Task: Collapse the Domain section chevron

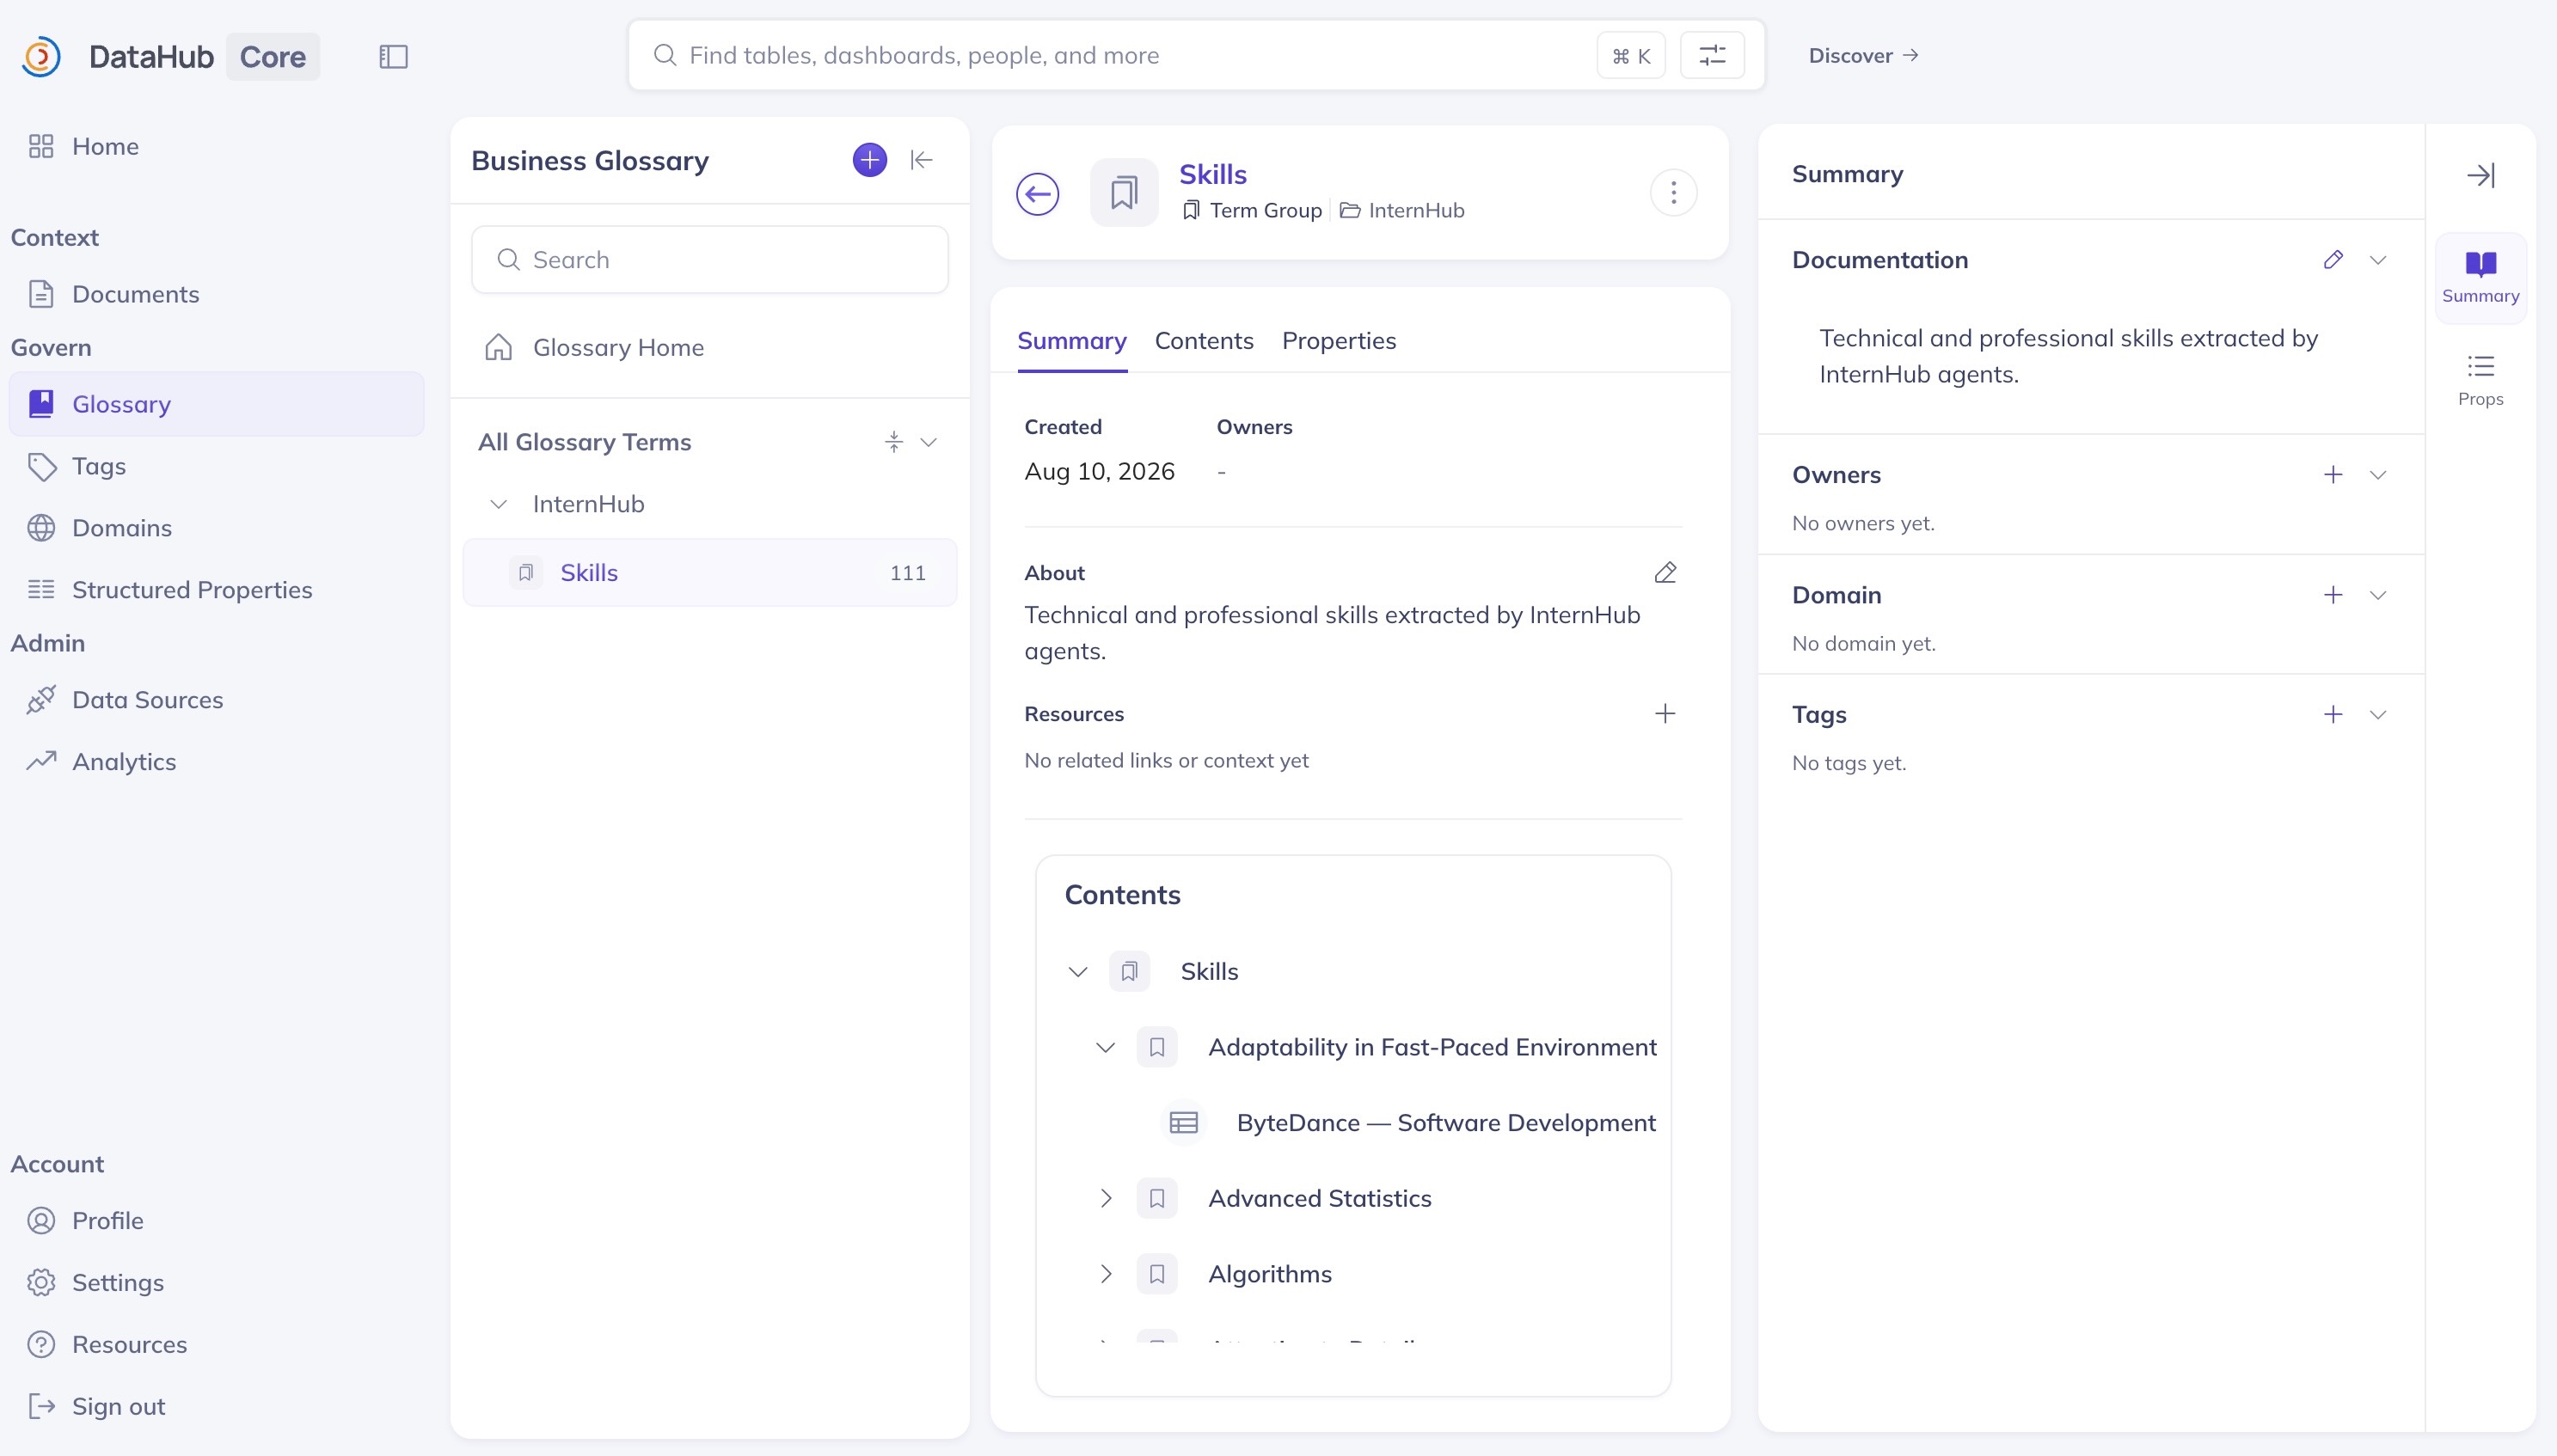Action: click(x=2378, y=595)
